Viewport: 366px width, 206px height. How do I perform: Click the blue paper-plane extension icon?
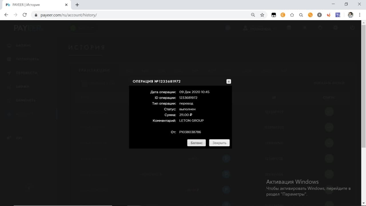click(338, 15)
